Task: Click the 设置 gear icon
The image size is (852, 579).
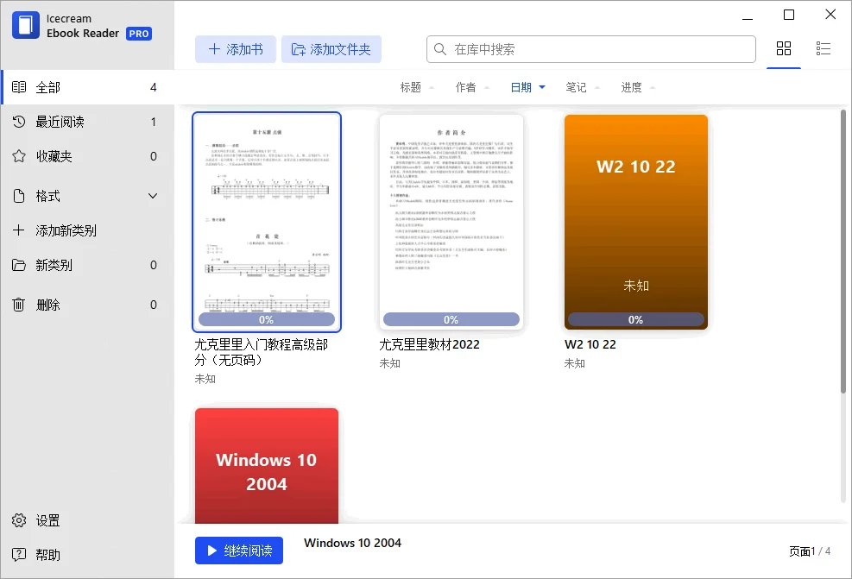Action: [x=19, y=520]
